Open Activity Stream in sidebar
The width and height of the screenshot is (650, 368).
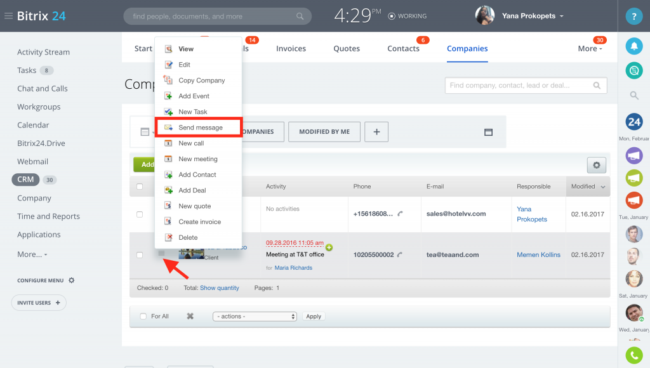[44, 52]
